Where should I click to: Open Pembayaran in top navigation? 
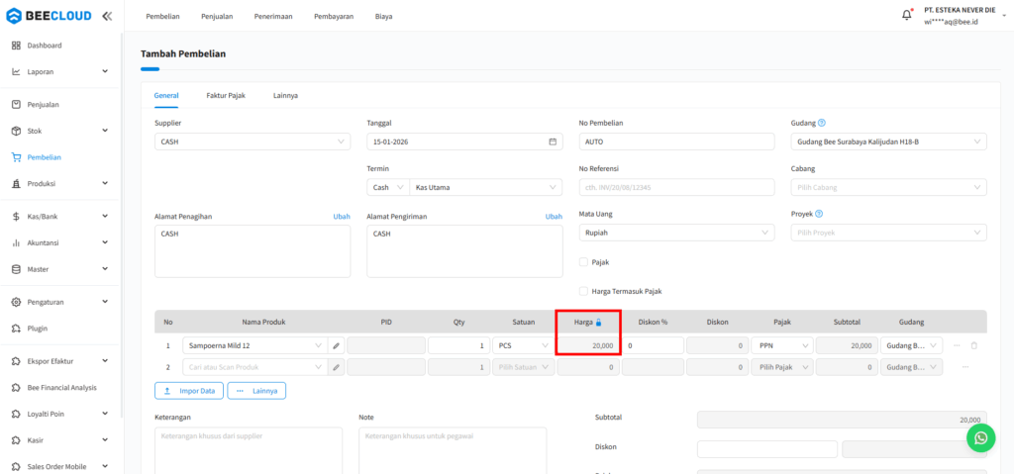coord(334,16)
